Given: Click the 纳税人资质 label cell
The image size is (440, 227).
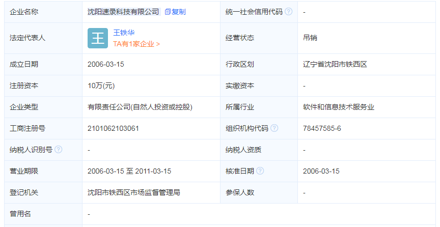Looking at the screenshot, I should coord(259,150).
